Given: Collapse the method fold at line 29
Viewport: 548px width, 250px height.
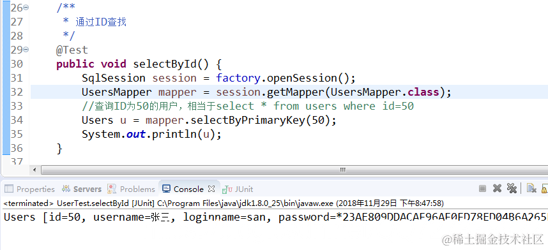Looking at the screenshot, I should [x=26, y=50].
